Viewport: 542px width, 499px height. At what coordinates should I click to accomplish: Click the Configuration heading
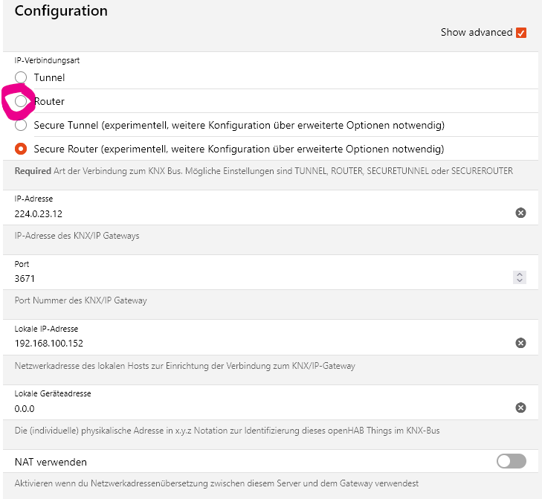pyautogui.click(x=61, y=11)
